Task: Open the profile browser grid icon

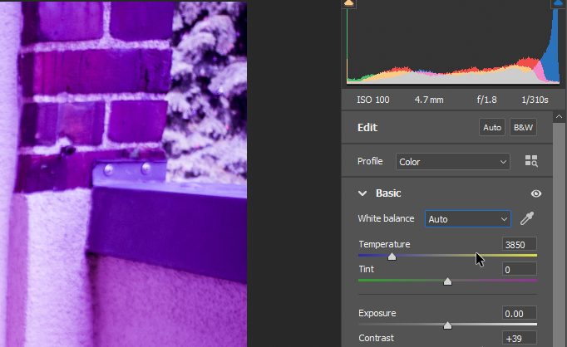Action: click(531, 161)
